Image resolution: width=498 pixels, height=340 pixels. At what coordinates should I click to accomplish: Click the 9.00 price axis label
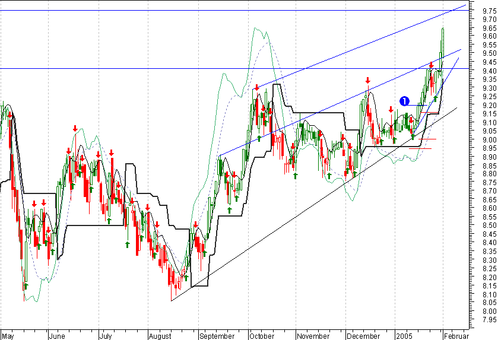click(490, 139)
